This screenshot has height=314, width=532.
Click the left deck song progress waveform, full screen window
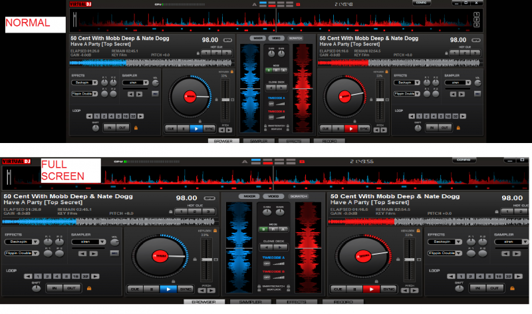pos(110,222)
